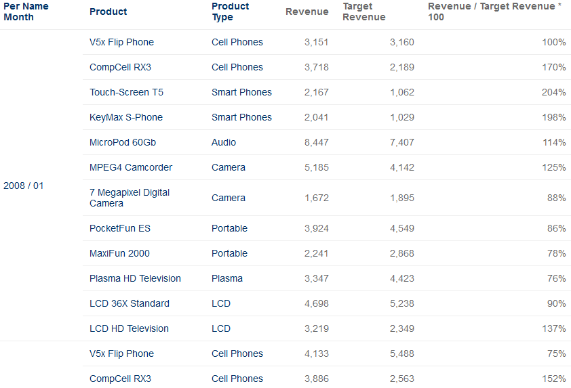
Task: Click the Product Type column header
Action: click(230, 12)
